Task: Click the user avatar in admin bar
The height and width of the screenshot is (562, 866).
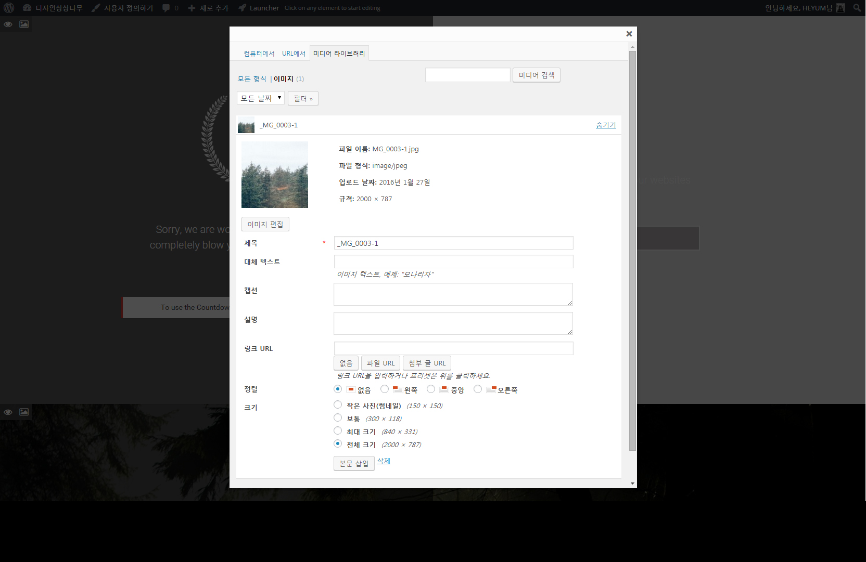Action: point(840,8)
